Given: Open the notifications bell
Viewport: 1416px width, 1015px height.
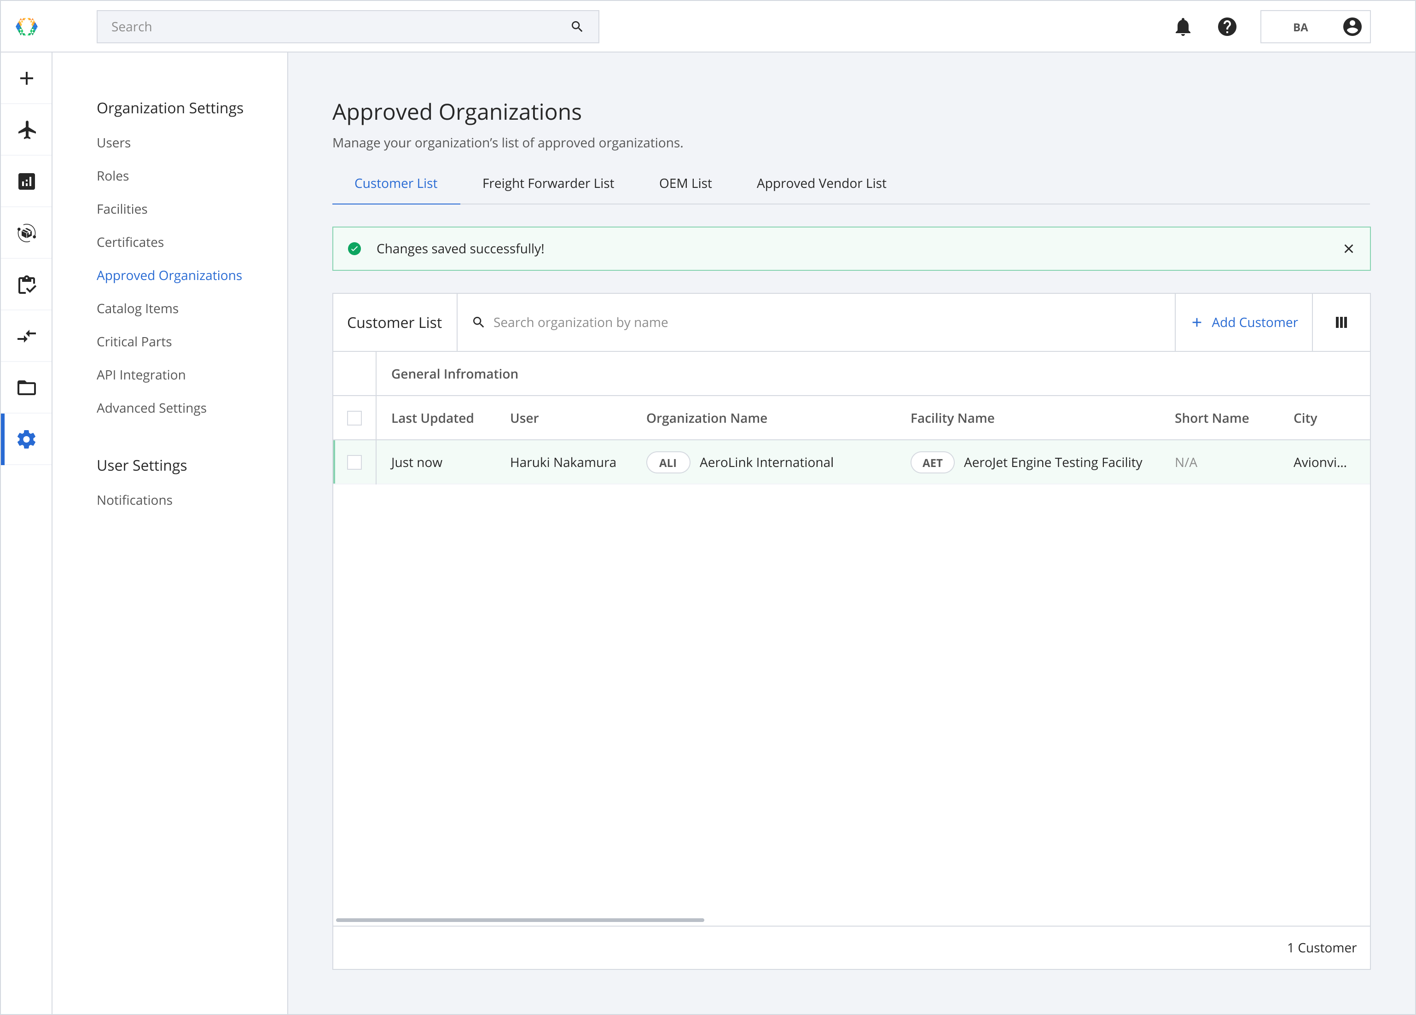Looking at the screenshot, I should point(1183,27).
